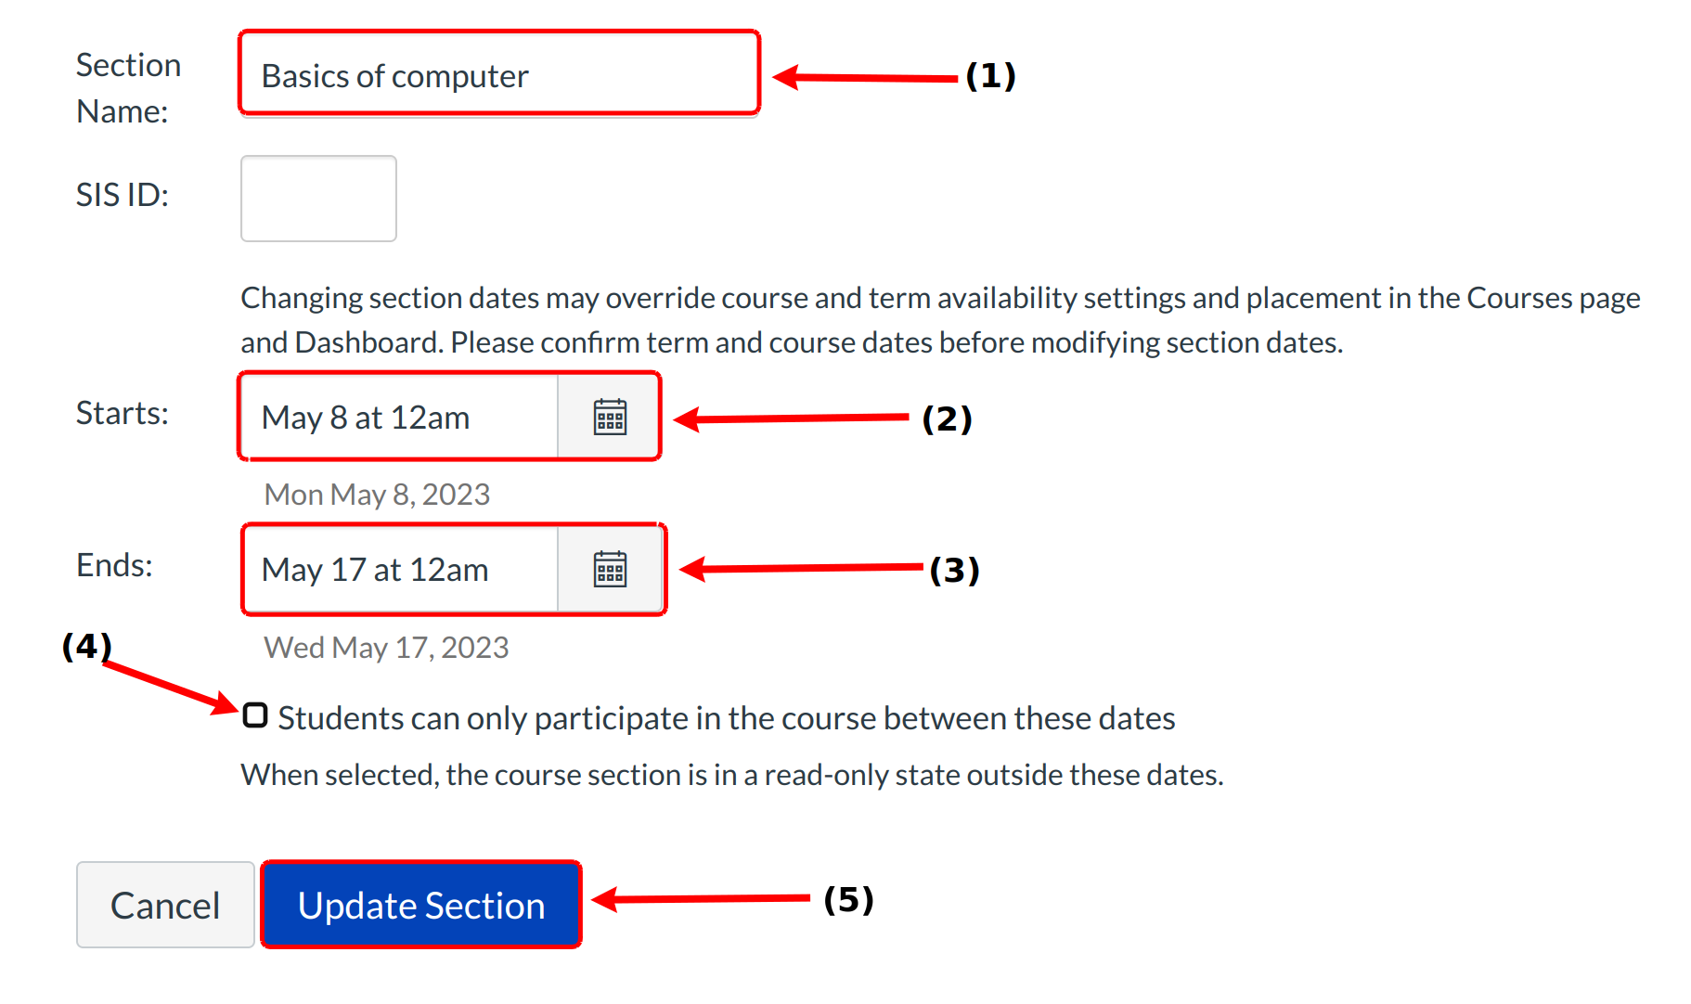The height and width of the screenshot is (1004, 1691).
Task: Select the Ends date field showing May 17
Action: coord(399,570)
